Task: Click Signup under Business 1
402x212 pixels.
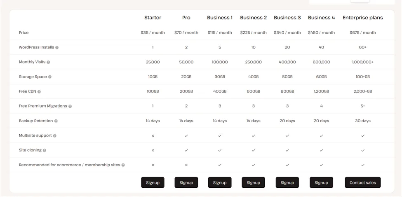Action: click(x=220, y=182)
